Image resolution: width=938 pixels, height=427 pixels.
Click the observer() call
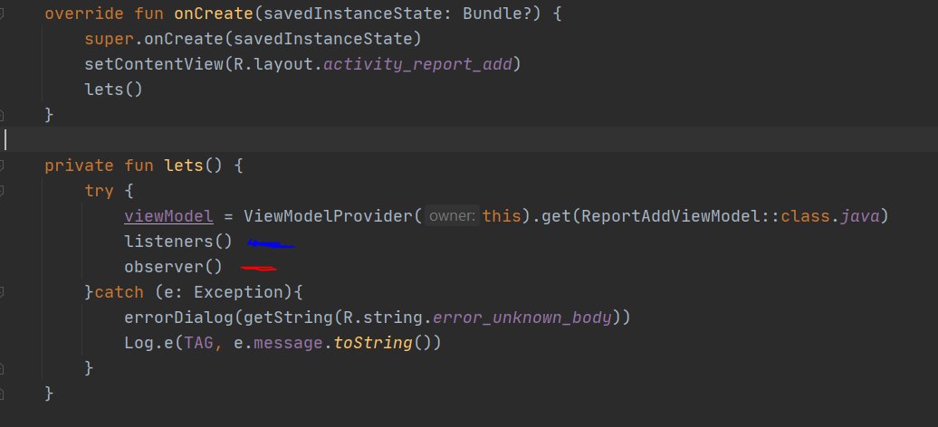[x=174, y=267]
